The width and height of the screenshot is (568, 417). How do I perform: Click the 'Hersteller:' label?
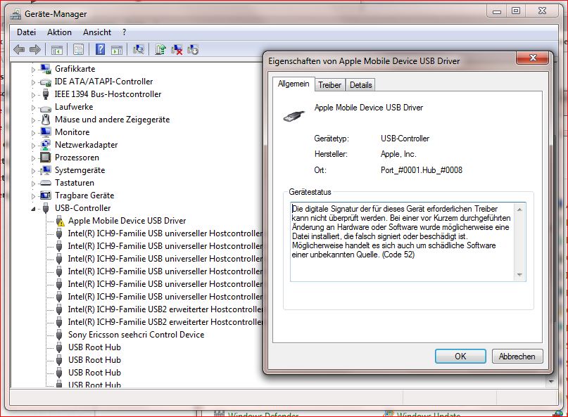click(331, 154)
